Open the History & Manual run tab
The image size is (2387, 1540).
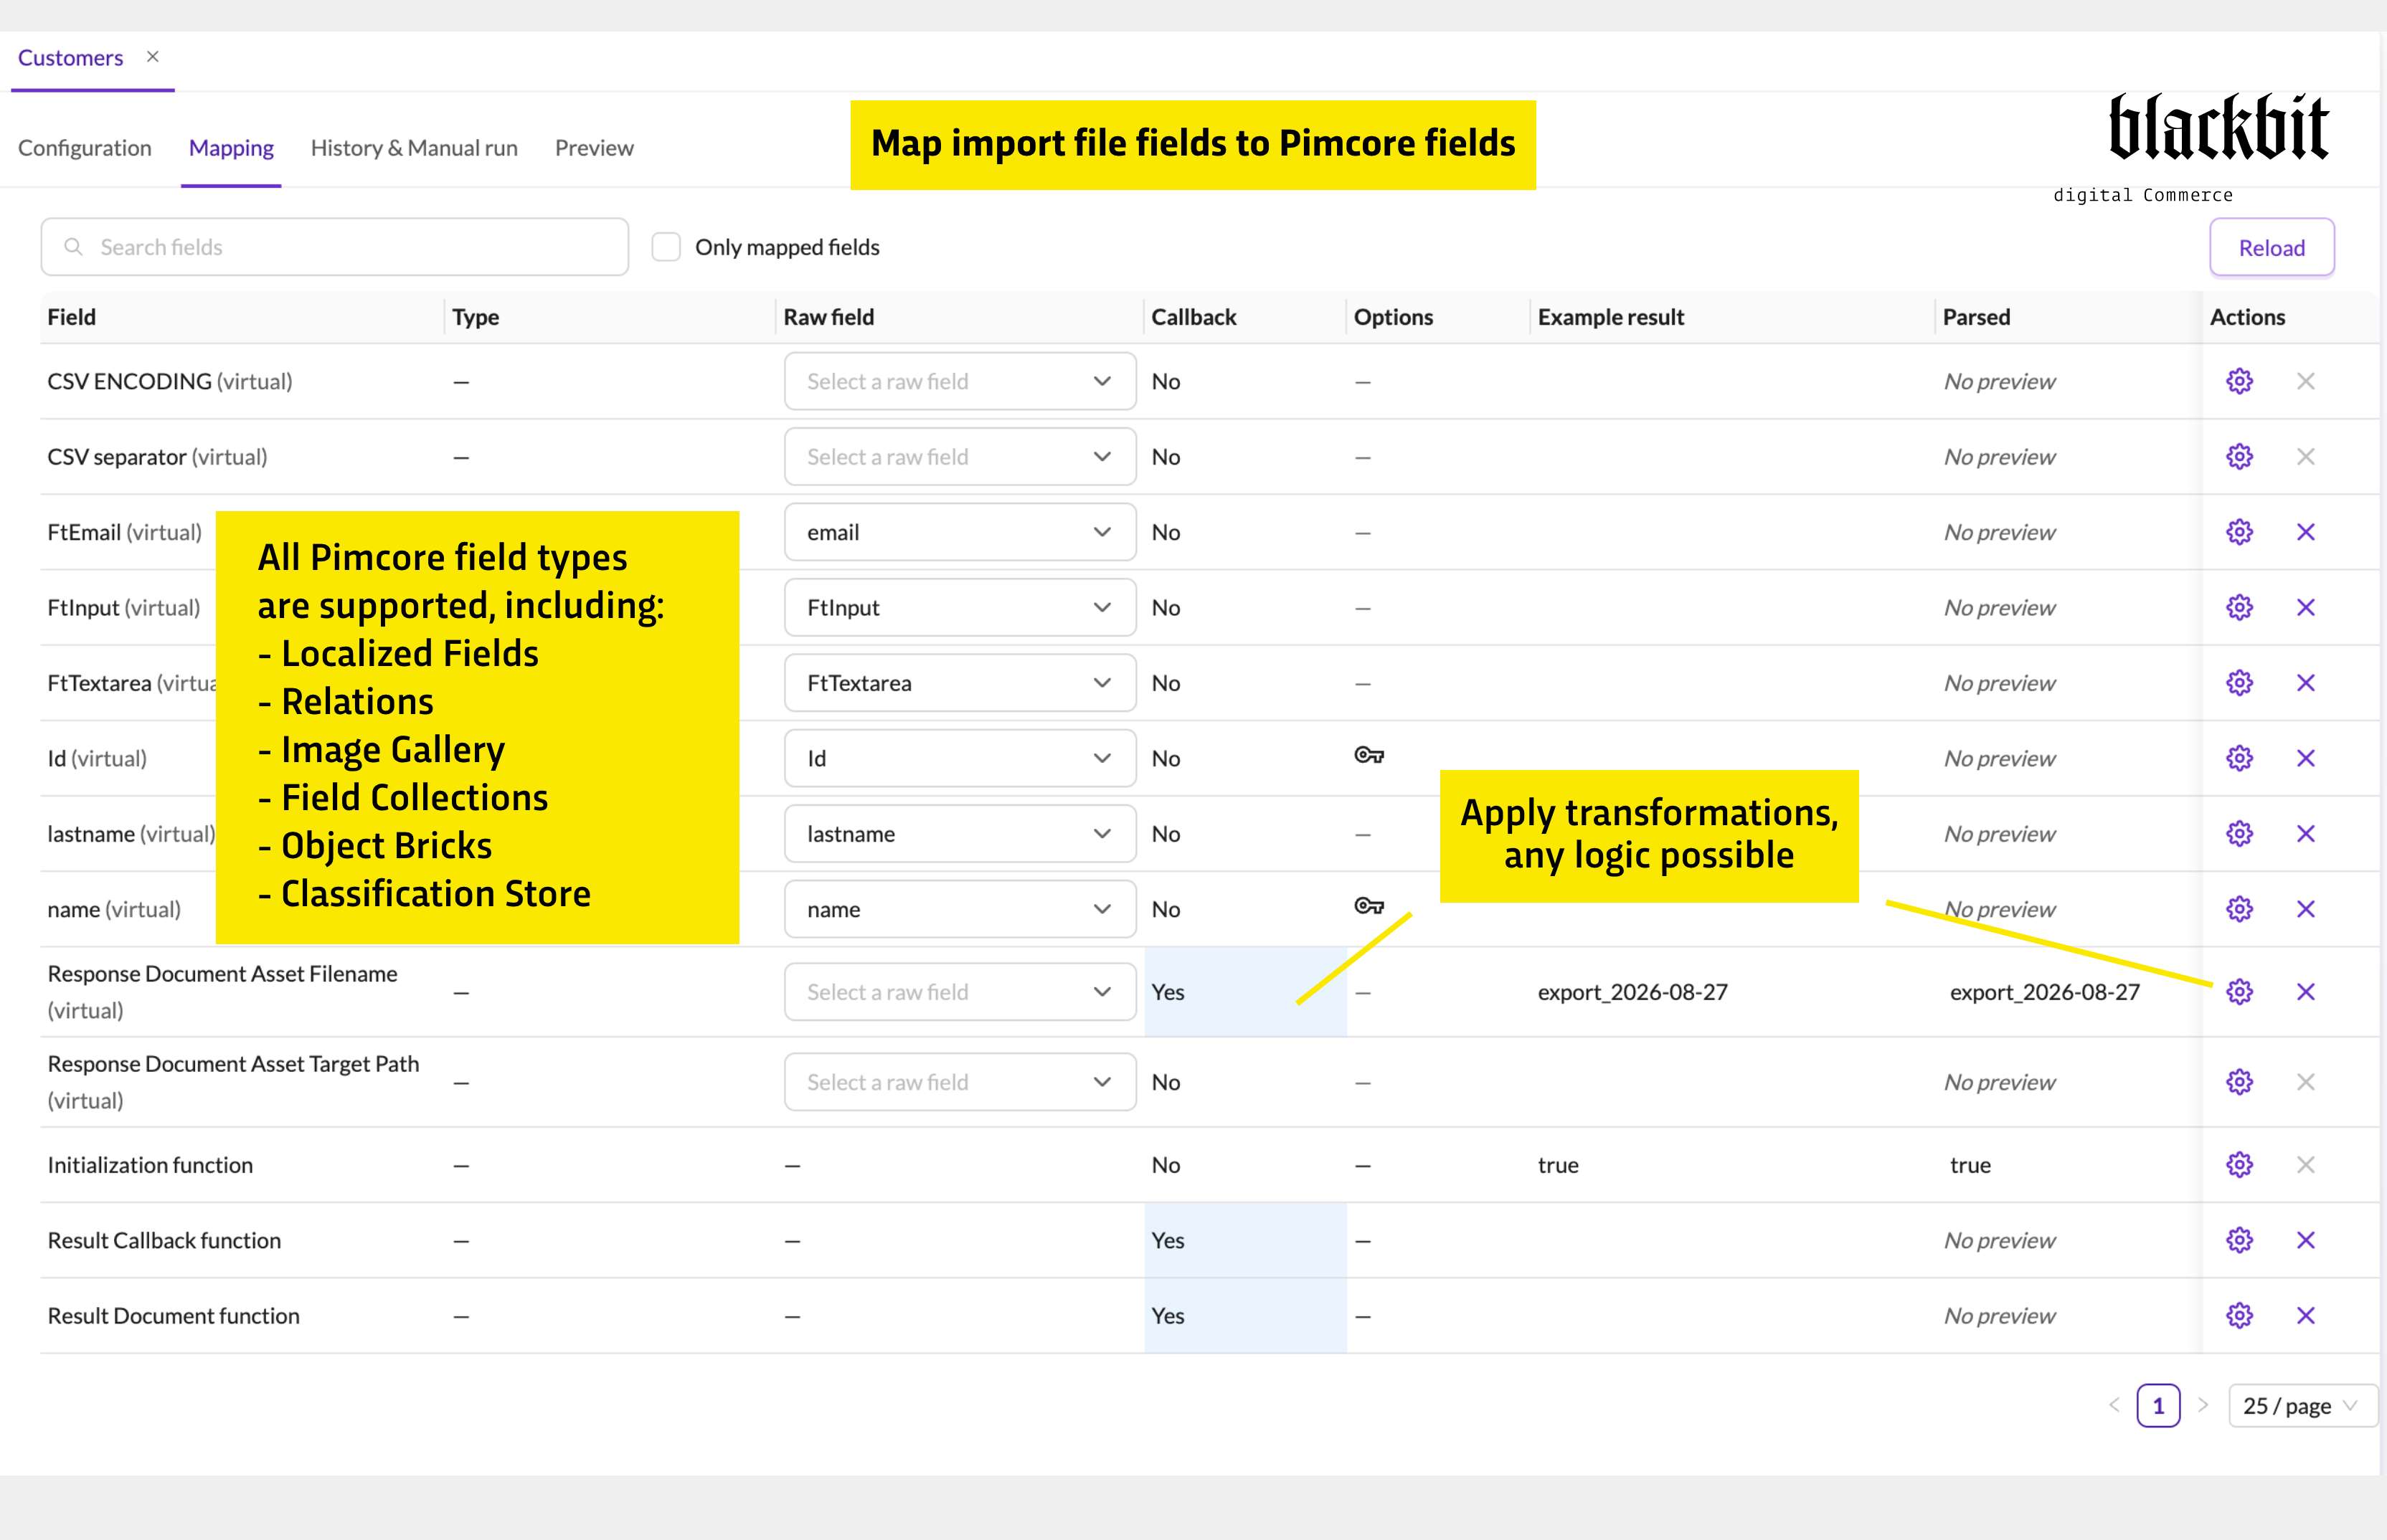coord(414,148)
